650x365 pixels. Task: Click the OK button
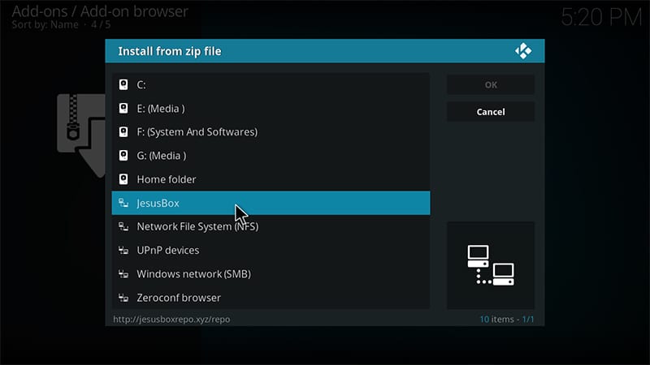[491, 85]
